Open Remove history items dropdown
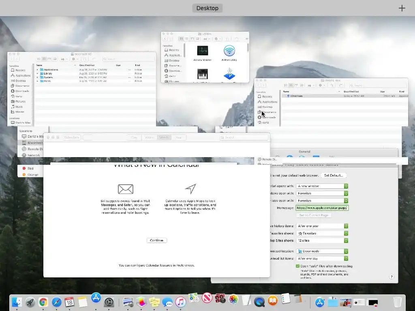Screen dimensions: 415x311 322,226
